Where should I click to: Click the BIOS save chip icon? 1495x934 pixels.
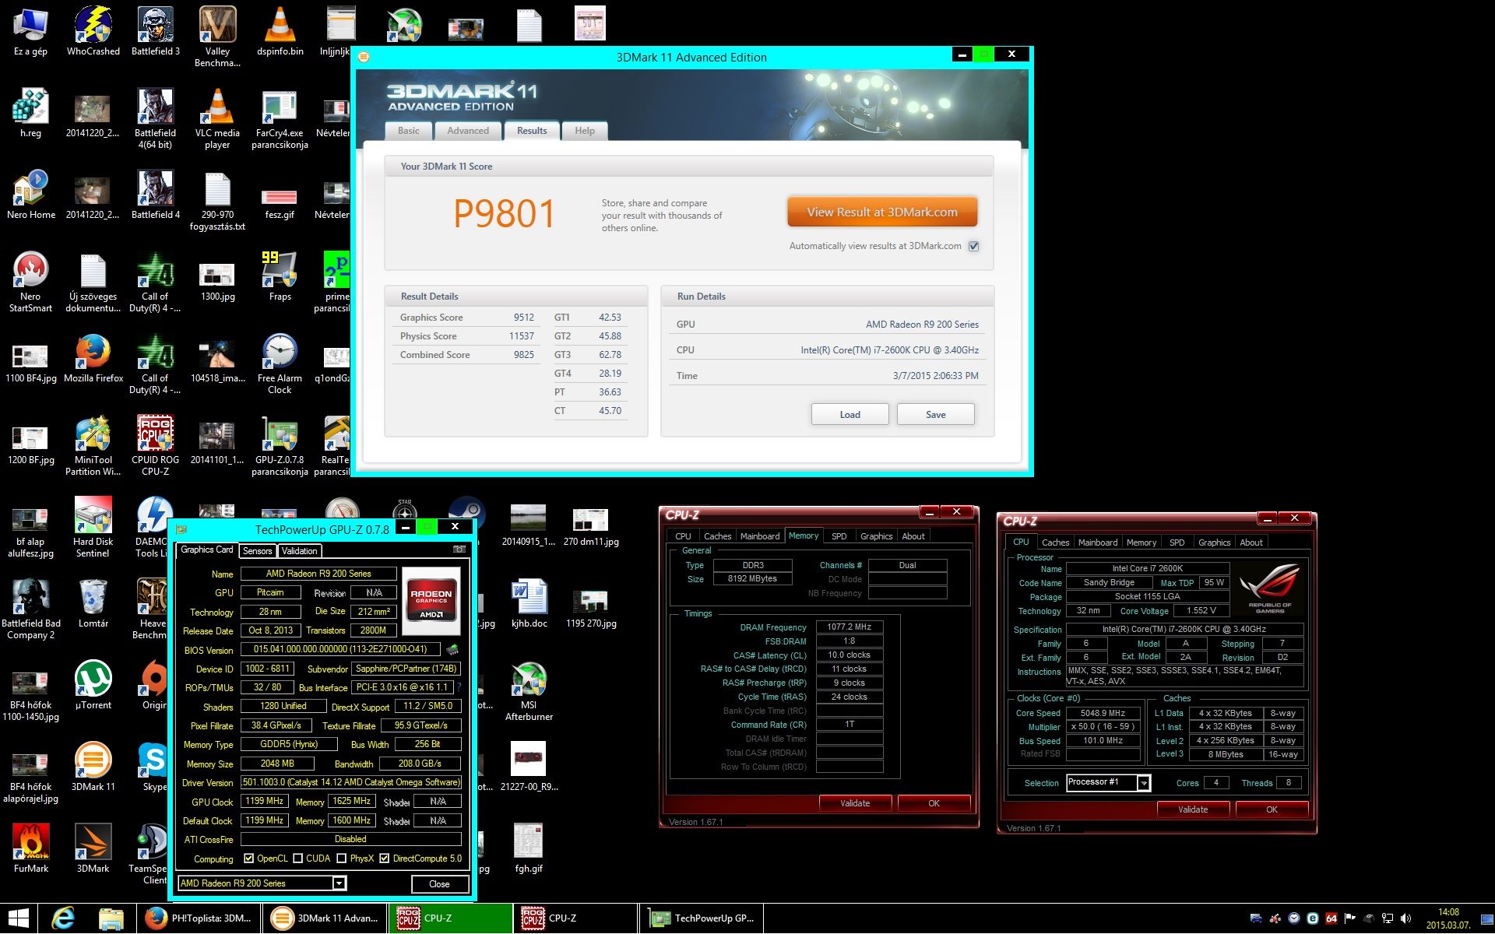[x=452, y=650]
